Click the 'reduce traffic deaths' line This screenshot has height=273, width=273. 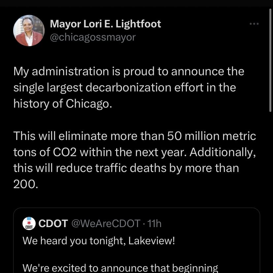[126, 168]
